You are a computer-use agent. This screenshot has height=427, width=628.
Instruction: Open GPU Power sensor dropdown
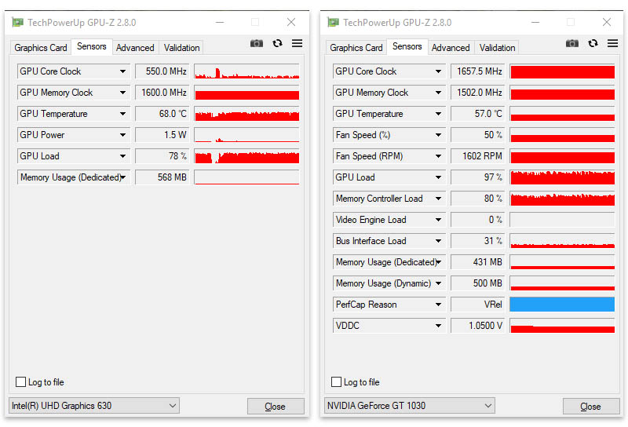[122, 135]
